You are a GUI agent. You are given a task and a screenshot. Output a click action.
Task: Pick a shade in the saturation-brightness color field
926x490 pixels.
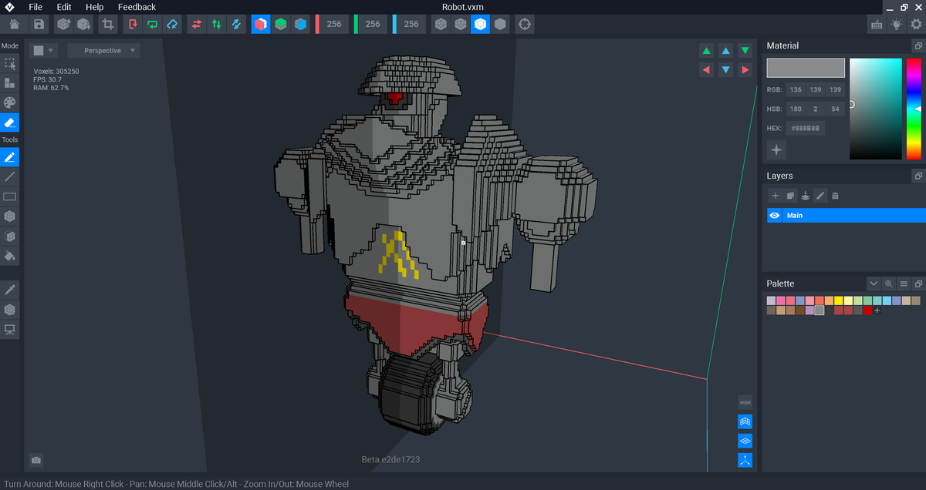pyautogui.click(x=876, y=109)
